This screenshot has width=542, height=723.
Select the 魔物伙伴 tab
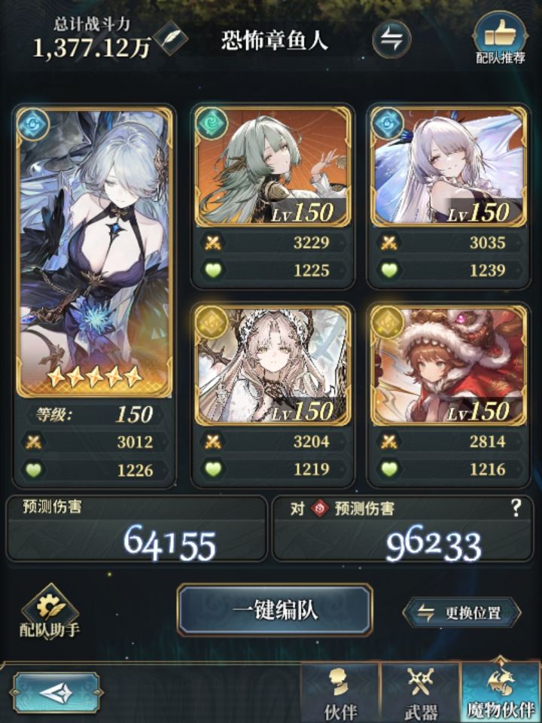pos(501,691)
